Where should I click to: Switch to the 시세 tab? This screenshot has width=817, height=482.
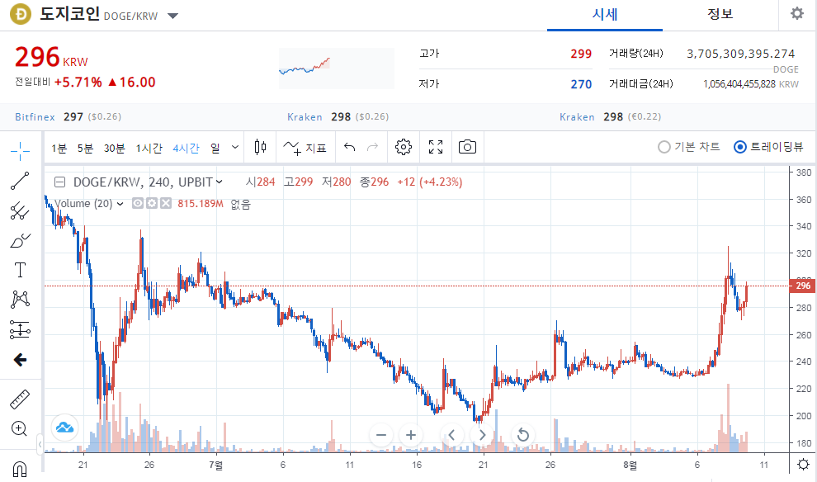[x=604, y=15]
